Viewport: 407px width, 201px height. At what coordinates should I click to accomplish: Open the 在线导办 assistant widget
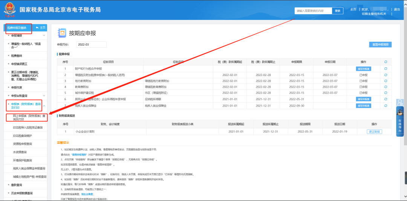coord(400,121)
